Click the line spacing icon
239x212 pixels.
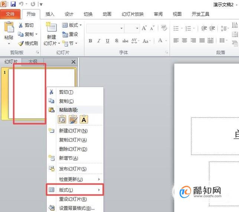[x=224, y=28]
